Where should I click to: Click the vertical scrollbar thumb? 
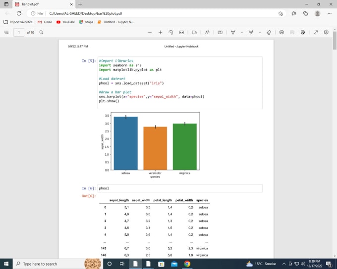coord(335,41)
